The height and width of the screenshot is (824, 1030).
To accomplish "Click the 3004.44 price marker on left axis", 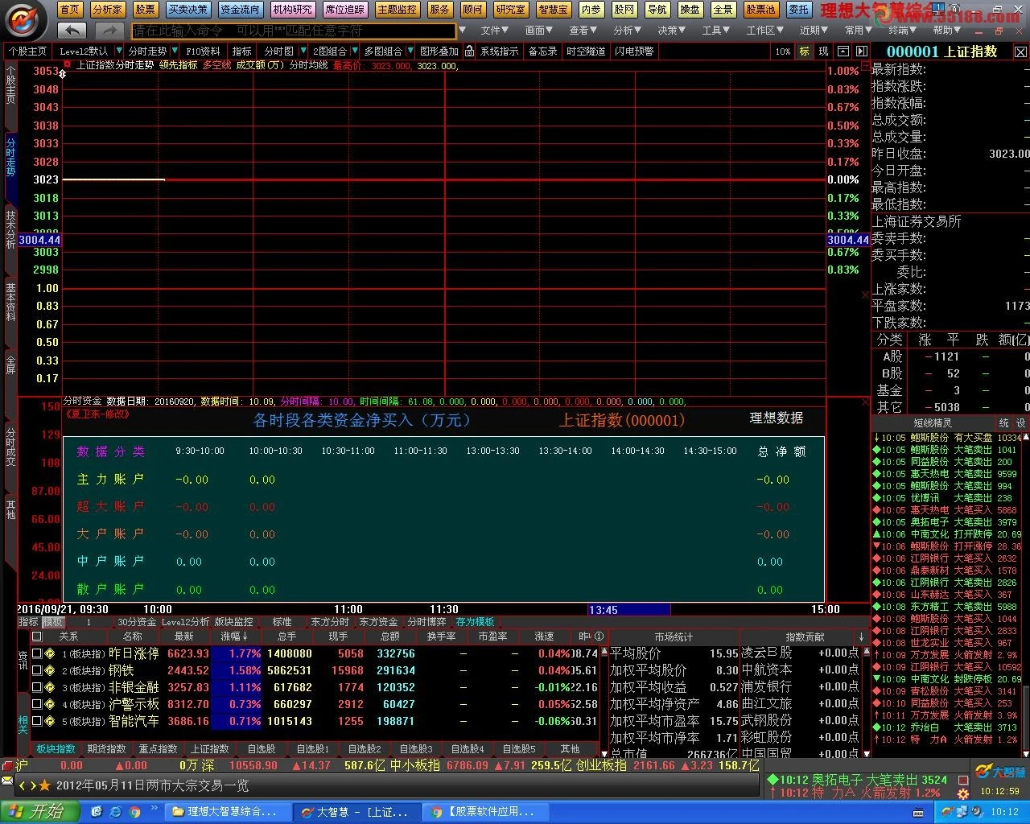I will [x=39, y=240].
